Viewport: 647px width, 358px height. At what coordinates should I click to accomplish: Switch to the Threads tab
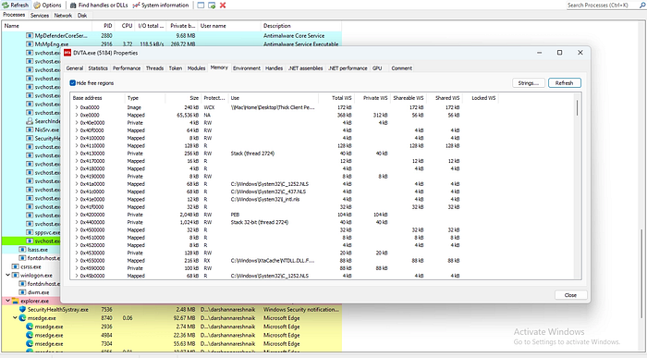[154, 68]
